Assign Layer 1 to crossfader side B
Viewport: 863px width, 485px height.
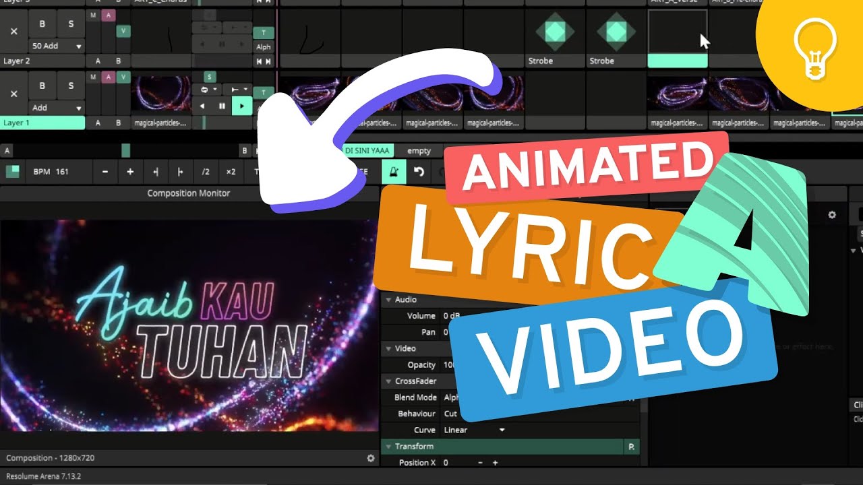tap(119, 123)
